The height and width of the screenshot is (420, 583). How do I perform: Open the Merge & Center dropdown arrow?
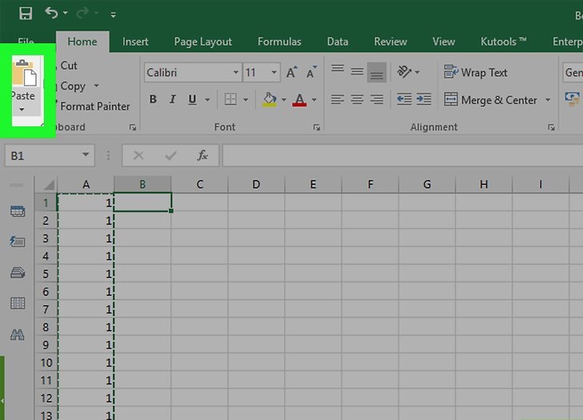pyautogui.click(x=548, y=99)
